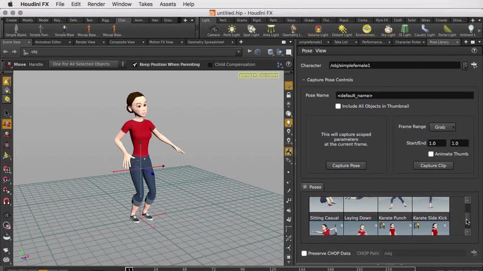Add a Point Light from shelf

click(x=231, y=29)
